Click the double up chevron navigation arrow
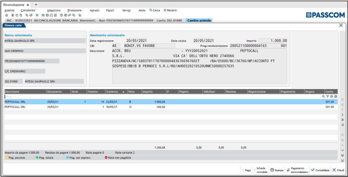The image size is (348, 177). (x=343, y=140)
